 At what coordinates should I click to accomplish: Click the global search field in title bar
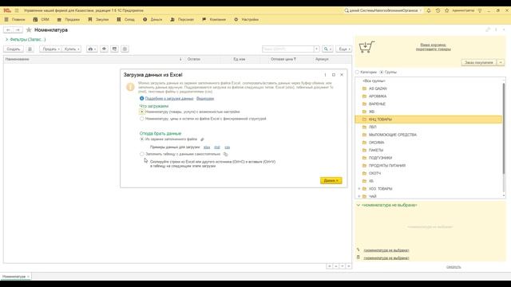point(383,10)
